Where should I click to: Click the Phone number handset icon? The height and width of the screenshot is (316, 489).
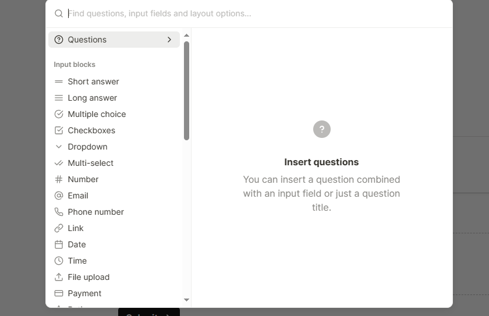(x=58, y=212)
